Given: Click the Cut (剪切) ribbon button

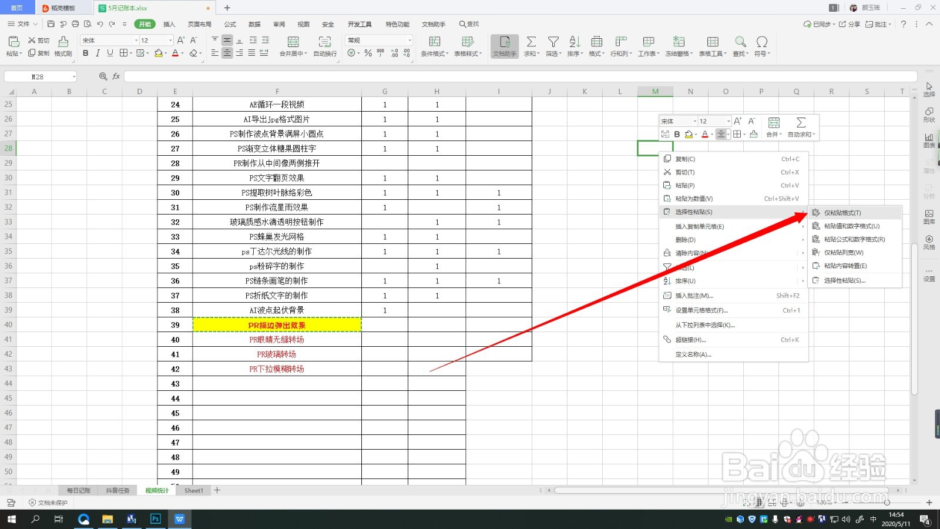Looking at the screenshot, I should [x=39, y=41].
